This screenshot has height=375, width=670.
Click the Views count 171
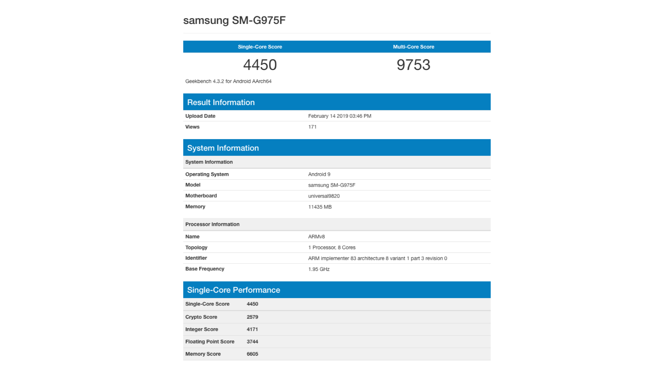coord(312,127)
